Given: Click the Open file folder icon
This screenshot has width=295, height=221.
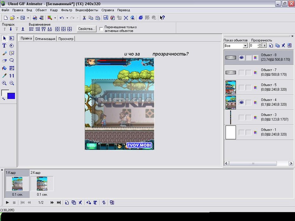Looking at the screenshot, I should (12, 18).
